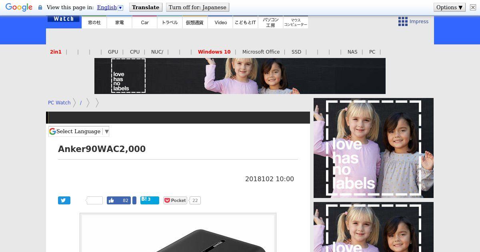Open the 窓の杜 site tab
The image size is (480, 252).
click(x=94, y=22)
